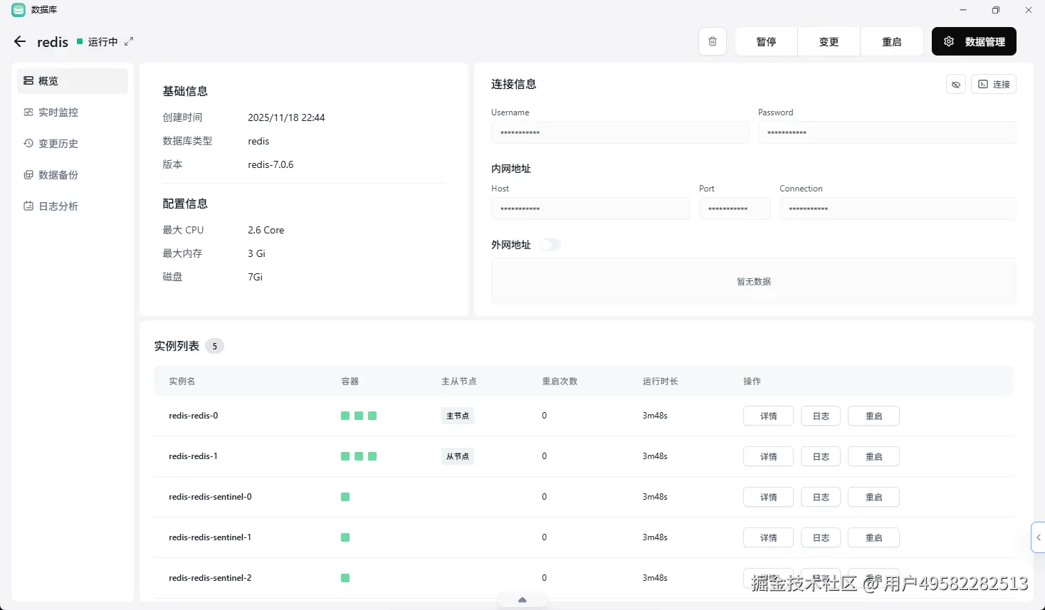
Task: Expand the side panel chevron at right edge
Action: pos(1039,537)
